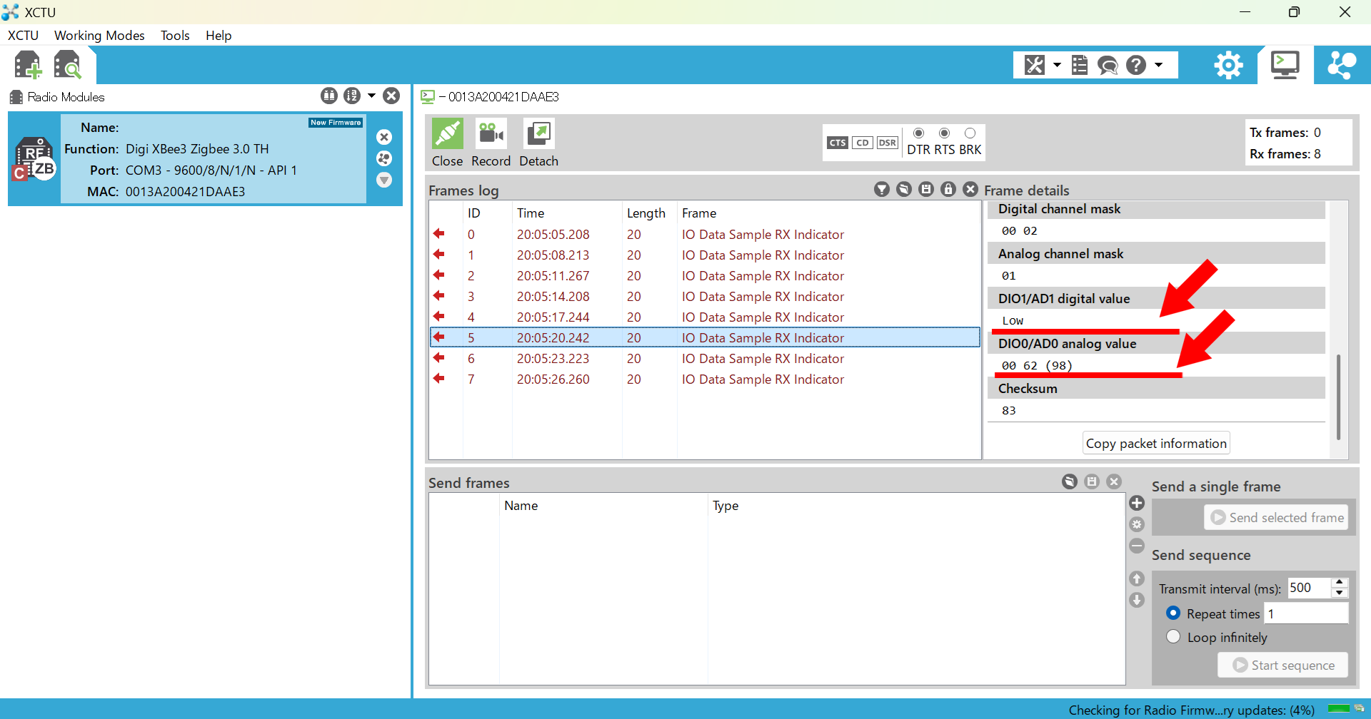Click the DSR line indicator

pyautogui.click(x=888, y=143)
